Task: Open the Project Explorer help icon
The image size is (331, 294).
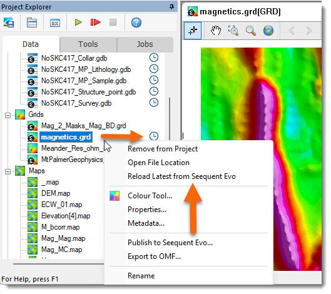Action: coord(136,23)
